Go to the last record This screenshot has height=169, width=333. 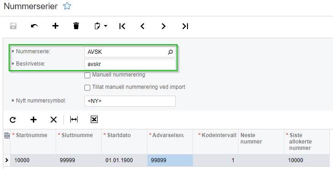point(185,26)
